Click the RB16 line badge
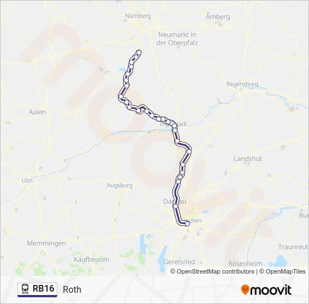 click(38, 290)
